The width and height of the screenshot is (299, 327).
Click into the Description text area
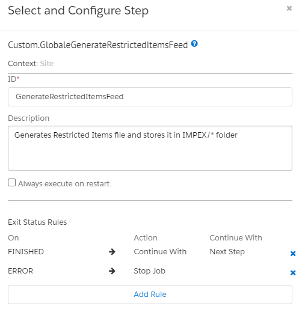pyautogui.click(x=150, y=148)
